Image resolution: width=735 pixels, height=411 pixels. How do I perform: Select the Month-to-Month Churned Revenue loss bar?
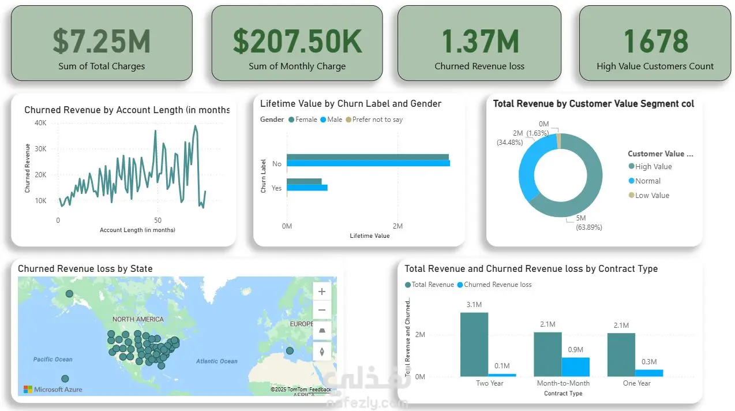click(576, 367)
